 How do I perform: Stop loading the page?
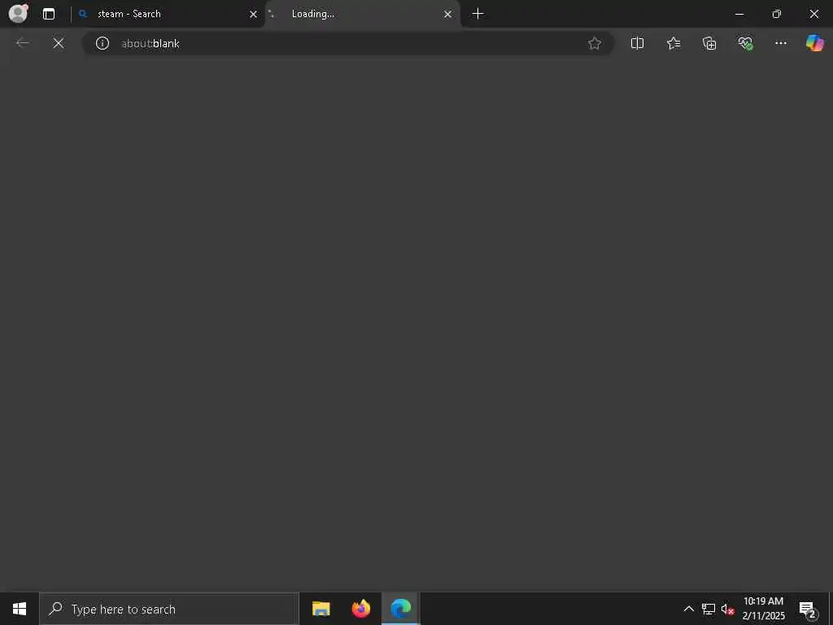click(x=59, y=43)
